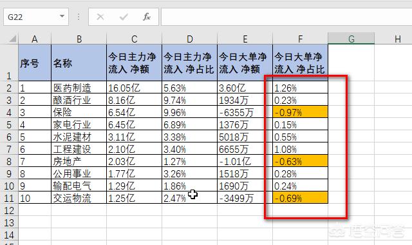Open the insert function fx button
412x245 pixels.
point(147,17)
